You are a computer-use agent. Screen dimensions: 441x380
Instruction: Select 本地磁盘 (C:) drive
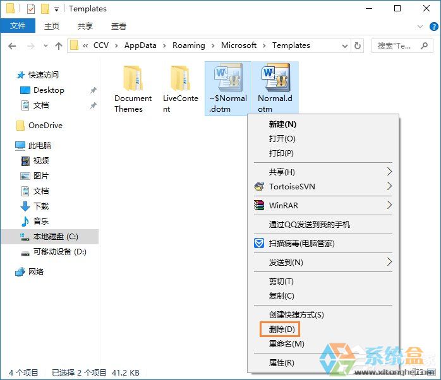click(50, 237)
